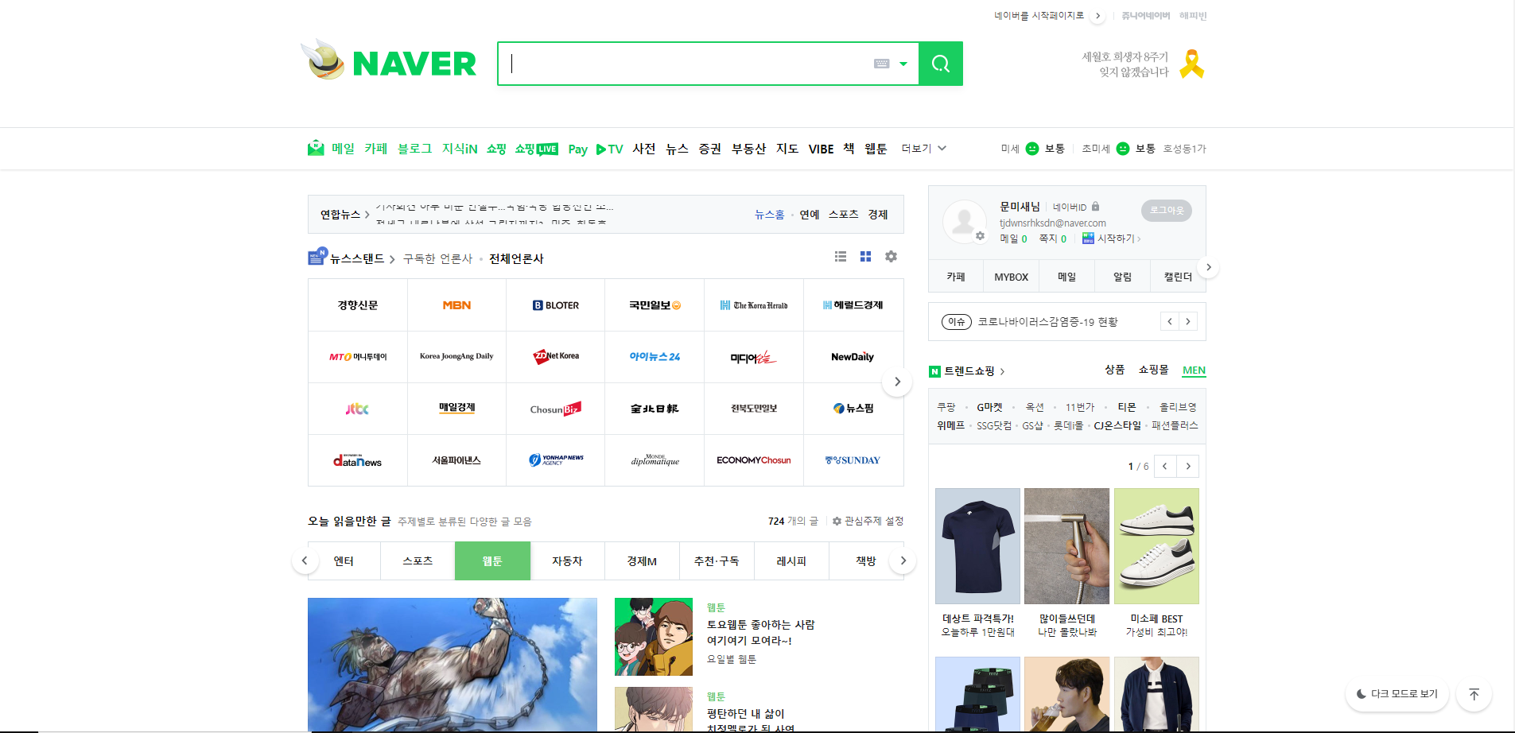The width and height of the screenshot is (1515, 733).
Task: Select the MEN trend shopping tab
Action: pyautogui.click(x=1194, y=370)
